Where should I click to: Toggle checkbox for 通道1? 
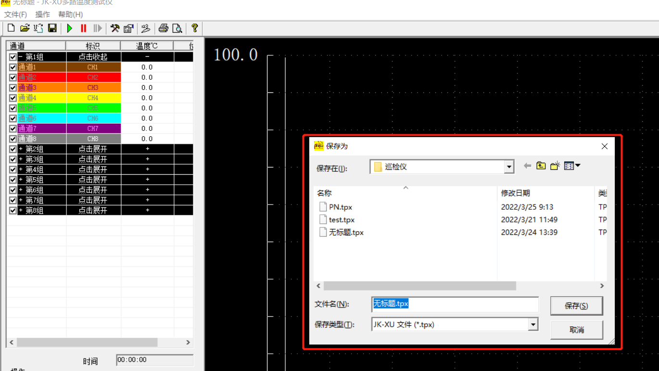tap(13, 67)
